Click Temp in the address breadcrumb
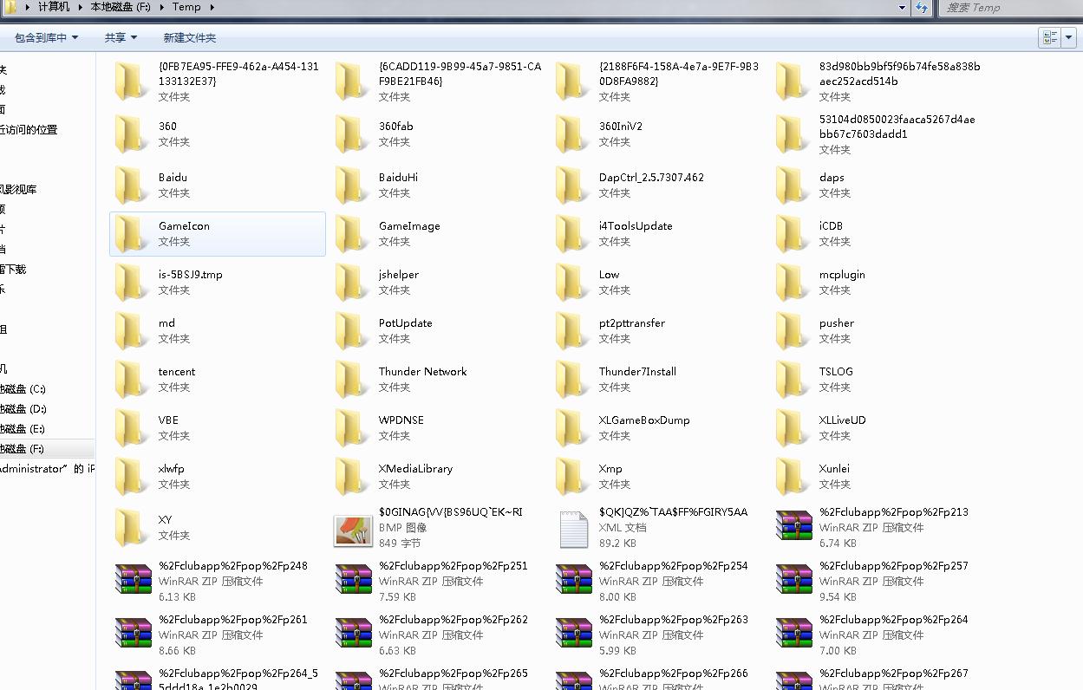 pos(186,7)
